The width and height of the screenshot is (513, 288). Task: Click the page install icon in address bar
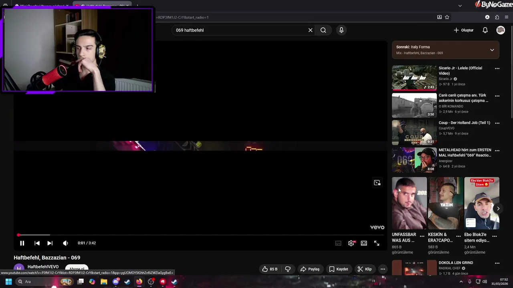439,17
